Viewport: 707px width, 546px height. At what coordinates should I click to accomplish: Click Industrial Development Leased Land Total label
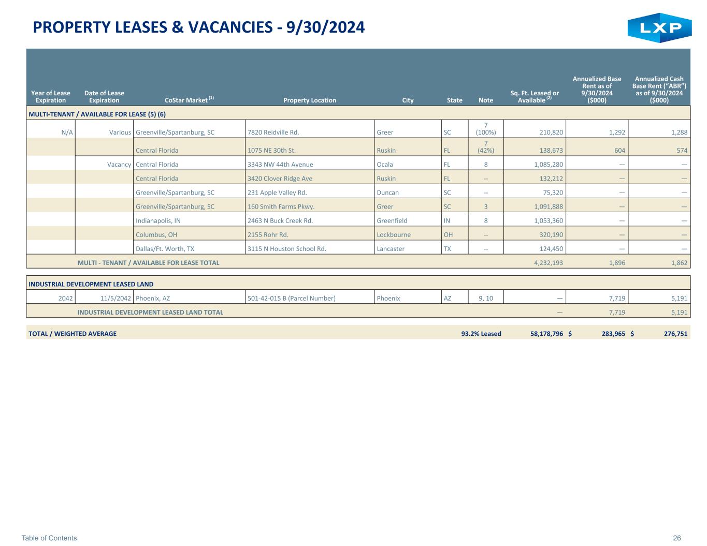coord(151,312)
